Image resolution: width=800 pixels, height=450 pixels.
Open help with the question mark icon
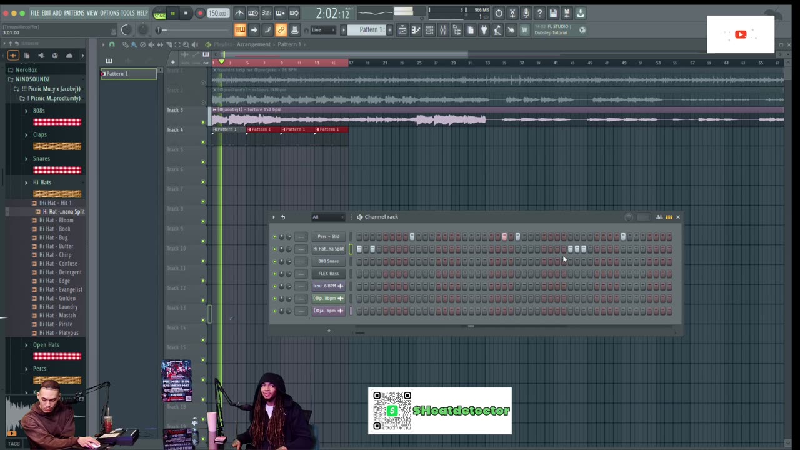[540, 13]
